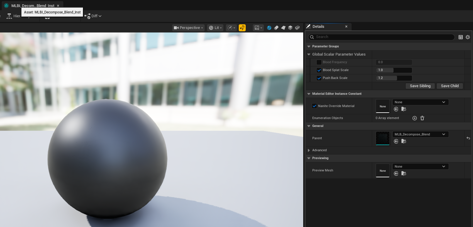The height and width of the screenshot is (227, 473).
Task: Adjust the Push Back Scale slider
Action: [x=394, y=78]
